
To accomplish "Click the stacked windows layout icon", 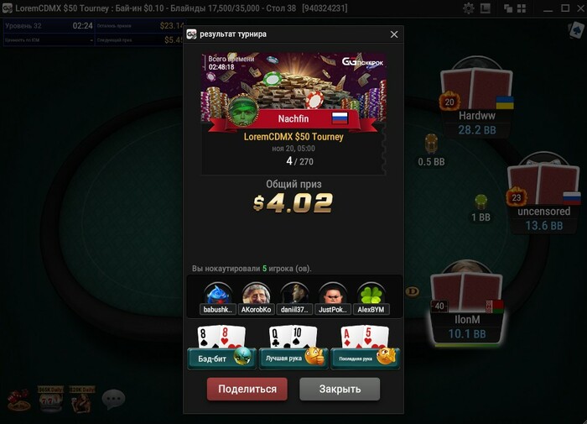I will [508, 8].
